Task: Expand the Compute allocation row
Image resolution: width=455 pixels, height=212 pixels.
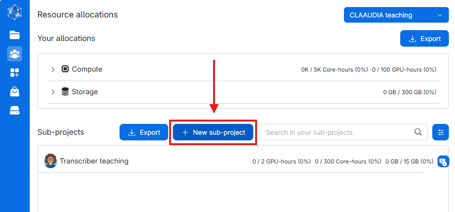Action: (x=53, y=69)
